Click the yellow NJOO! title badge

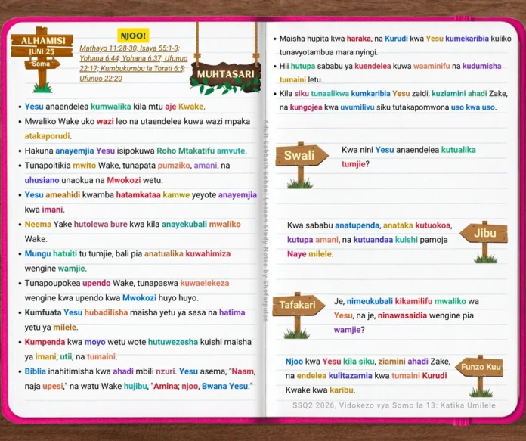click(133, 36)
